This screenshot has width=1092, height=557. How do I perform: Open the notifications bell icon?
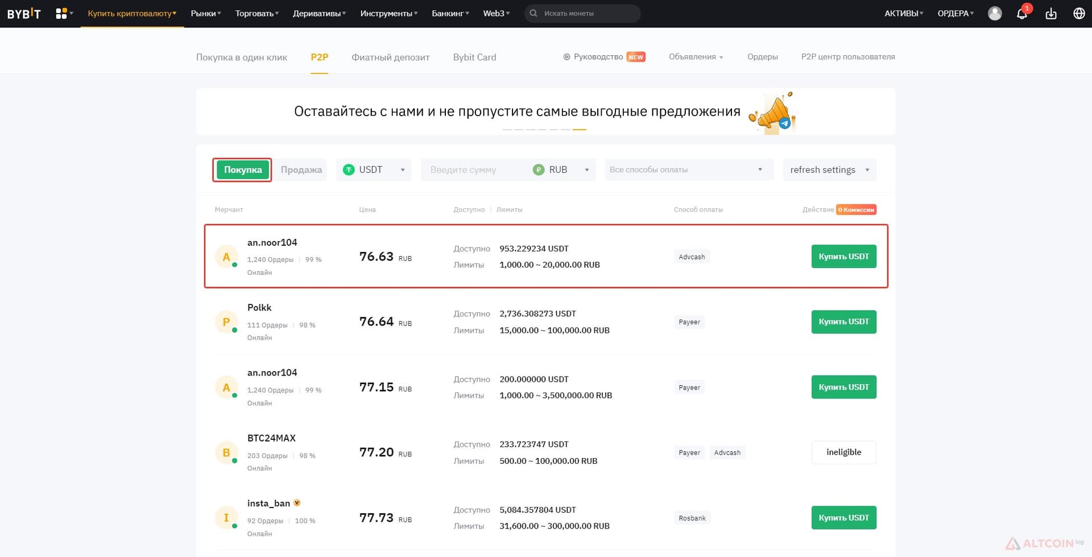[x=1022, y=14]
